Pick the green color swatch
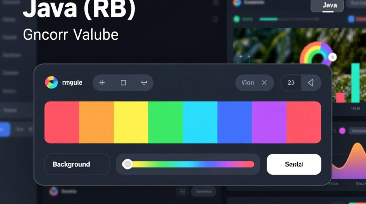 (x=166, y=122)
